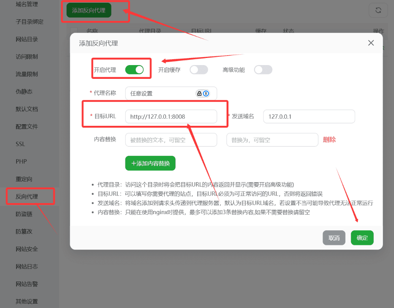Cancel the dialog with 取消

334,237
